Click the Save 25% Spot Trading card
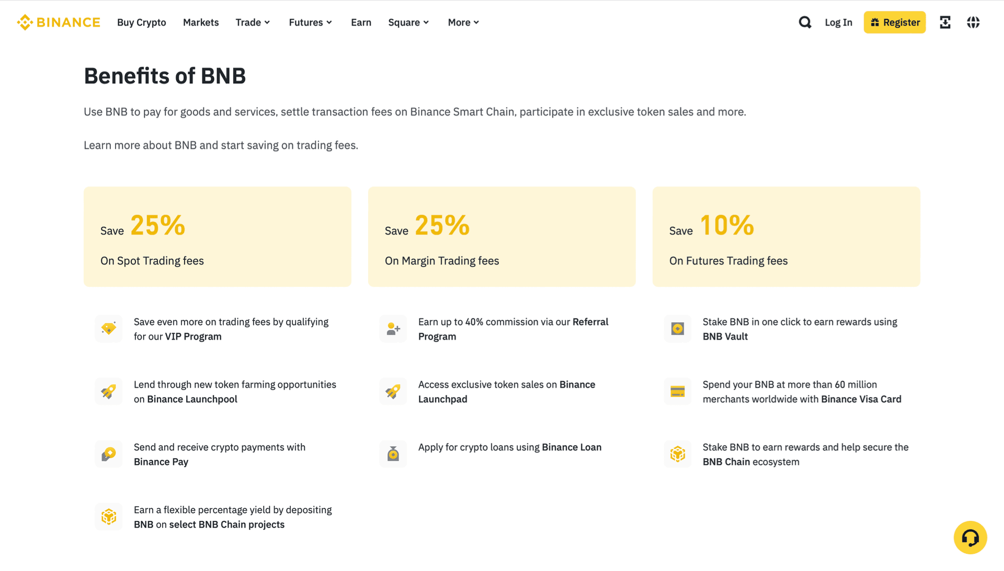 [217, 237]
